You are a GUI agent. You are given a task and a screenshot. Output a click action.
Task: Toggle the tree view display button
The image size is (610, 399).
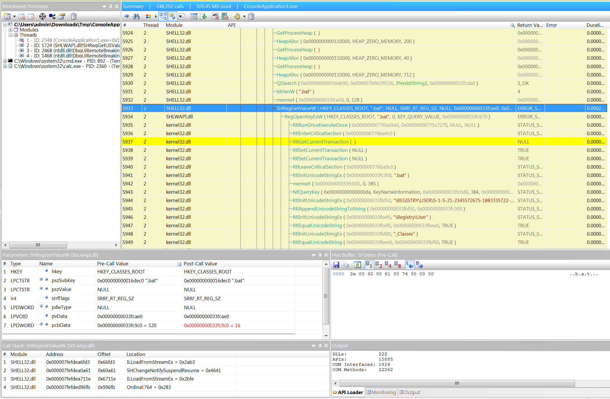[163, 16]
